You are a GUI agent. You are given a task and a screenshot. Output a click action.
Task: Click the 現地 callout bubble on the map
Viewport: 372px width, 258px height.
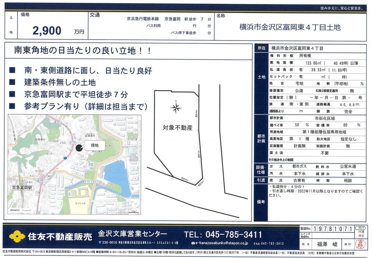[x=94, y=146]
